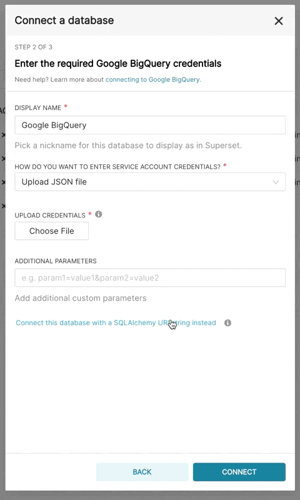Viewport: 300px width, 500px height.
Task: Click the UPLOAD CREDENTIALS label
Action: (50, 215)
